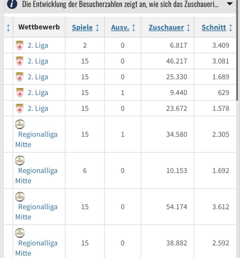
Task: Click the 2. Liga crest in the 9.440 row
Action: [20, 93]
